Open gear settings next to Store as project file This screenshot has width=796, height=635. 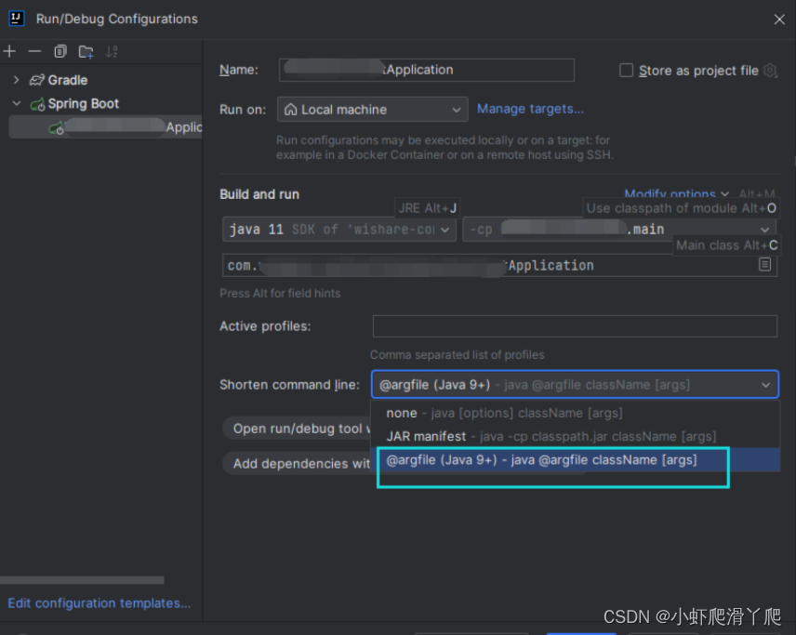(771, 70)
